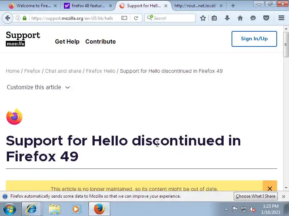
Task: Expand Customize this article dropdown
Action: [x=38, y=87]
